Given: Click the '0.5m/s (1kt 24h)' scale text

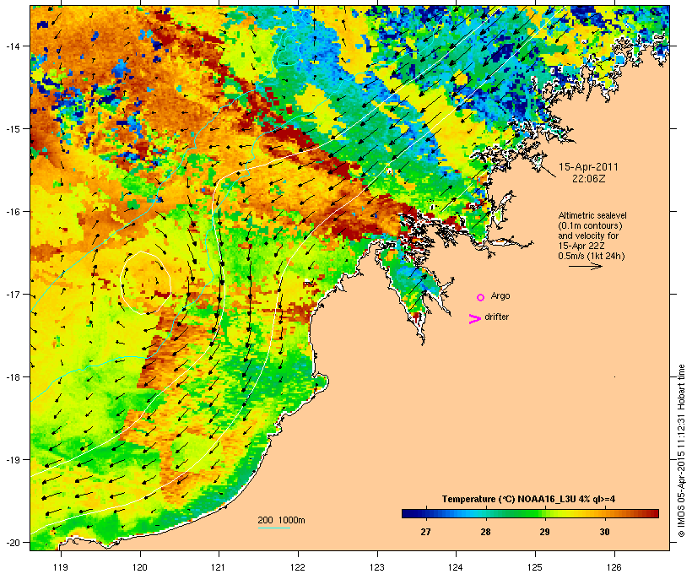Looking at the screenshot, I should click(x=592, y=256).
